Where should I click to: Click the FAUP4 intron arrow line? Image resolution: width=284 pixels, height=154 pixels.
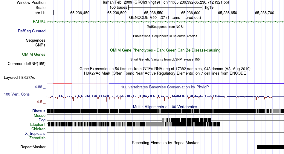[165, 22]
